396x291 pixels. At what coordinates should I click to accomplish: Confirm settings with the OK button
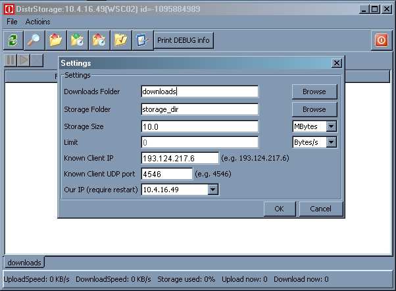tap(280, 209)
